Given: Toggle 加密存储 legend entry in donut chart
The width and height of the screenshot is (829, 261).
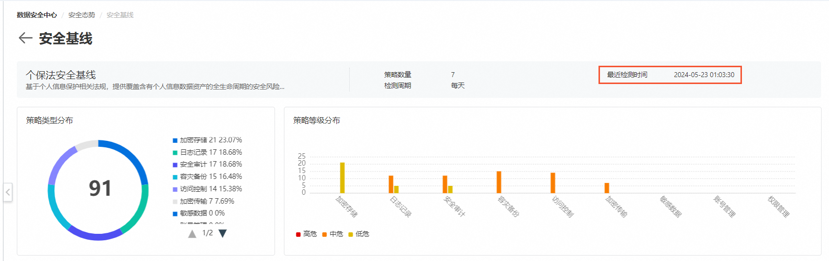Looking at the screenshot, I should tap(207, 140).
